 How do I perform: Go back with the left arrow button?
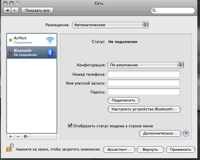(x=8, y=10)
